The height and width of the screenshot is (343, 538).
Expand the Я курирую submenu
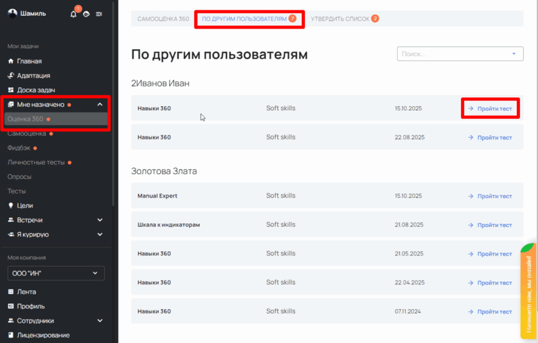[100, 235]
